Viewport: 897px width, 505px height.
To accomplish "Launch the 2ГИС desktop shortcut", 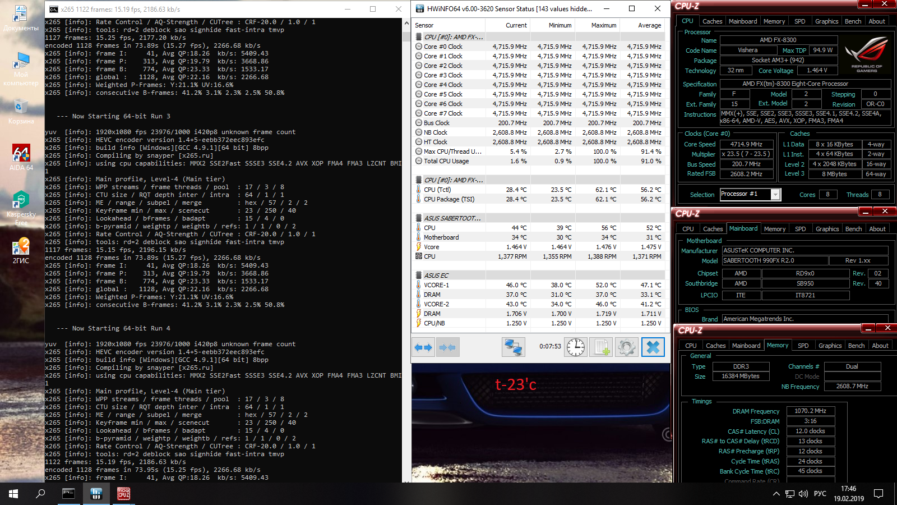I will tap(21, 250).
